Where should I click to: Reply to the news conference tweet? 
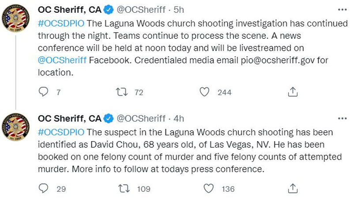click(x=43, y=92)
